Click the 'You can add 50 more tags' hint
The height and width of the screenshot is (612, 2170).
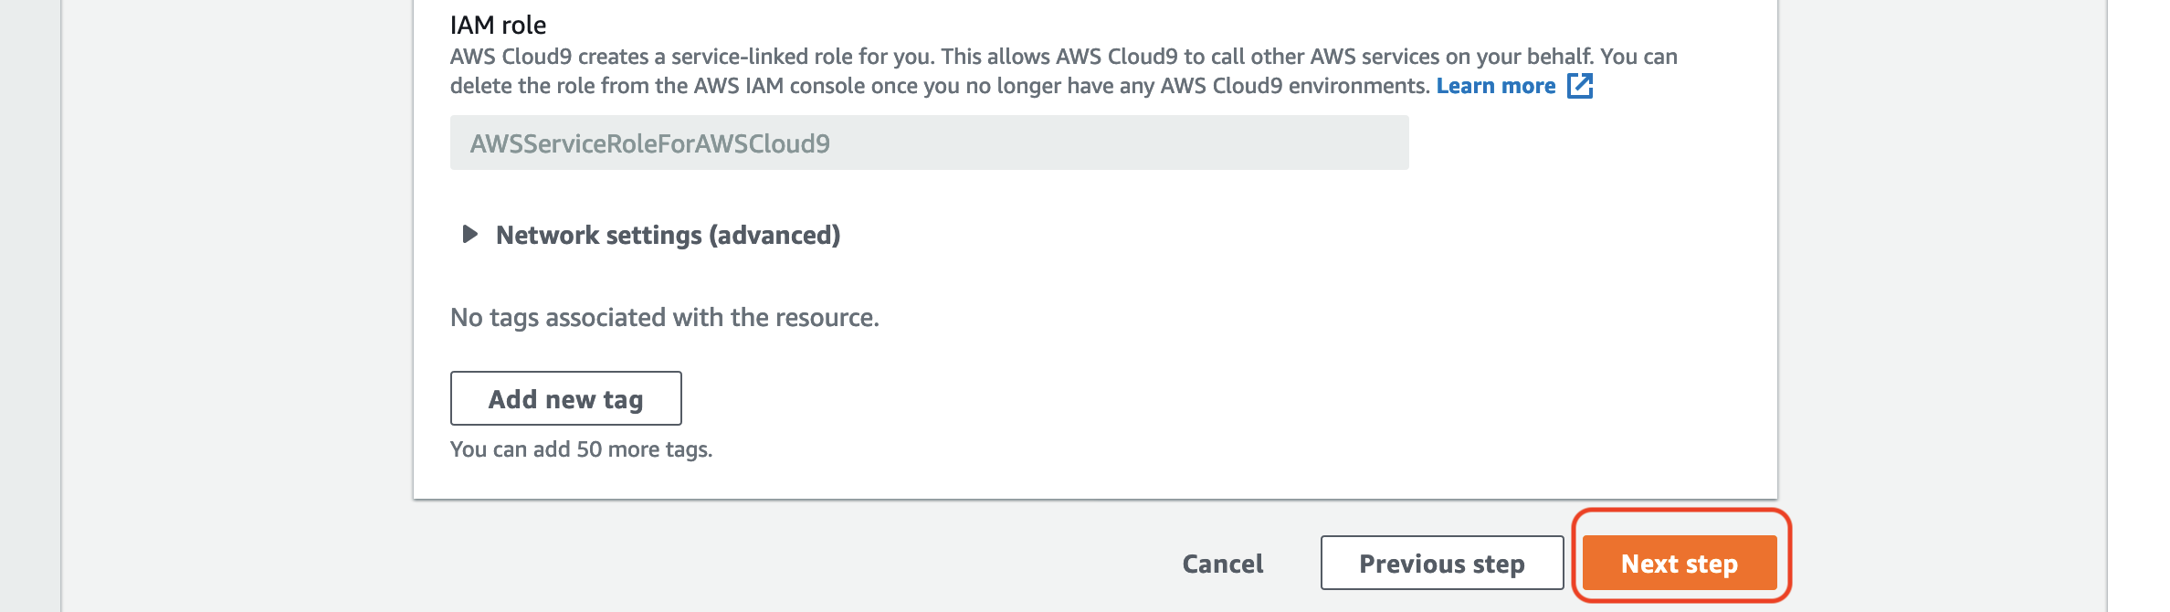coord(581,449)
